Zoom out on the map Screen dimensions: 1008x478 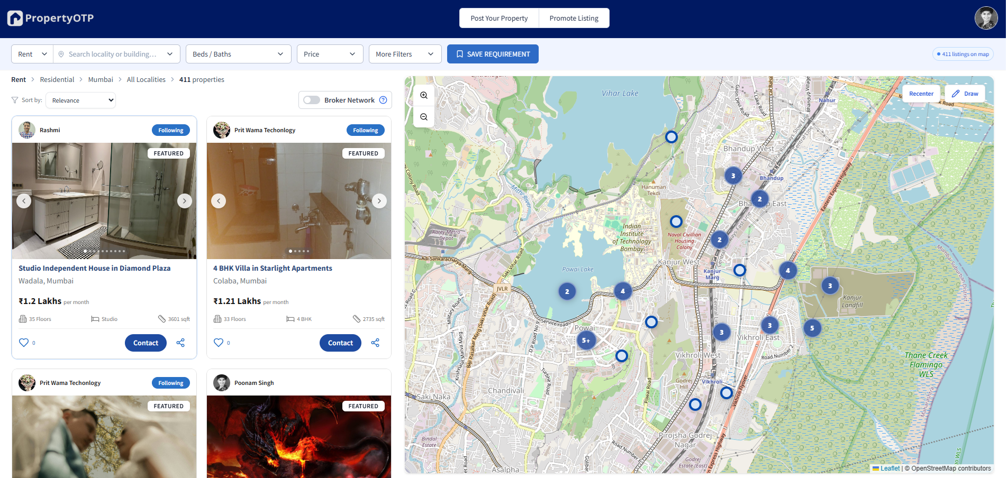[x=424, y=117]
